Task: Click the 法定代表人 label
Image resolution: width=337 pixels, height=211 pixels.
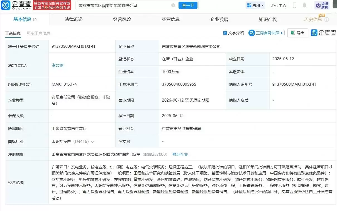Action: coord(18,65)
